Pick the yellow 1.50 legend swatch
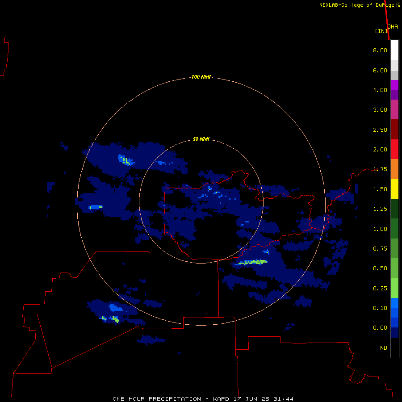This screenshot has height=402, width=402. pyautogui.click(x=394, y=189)
